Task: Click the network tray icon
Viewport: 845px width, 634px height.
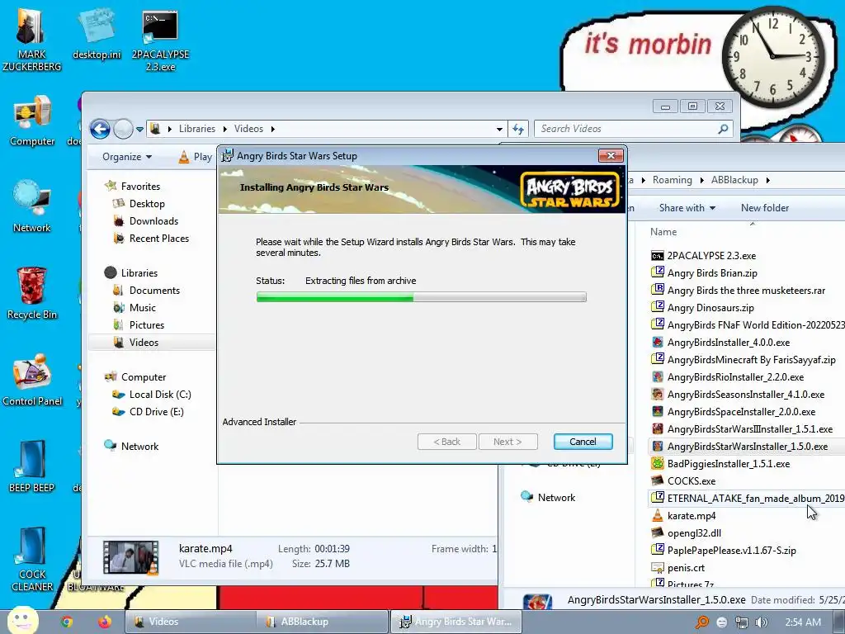Action: 742,622
